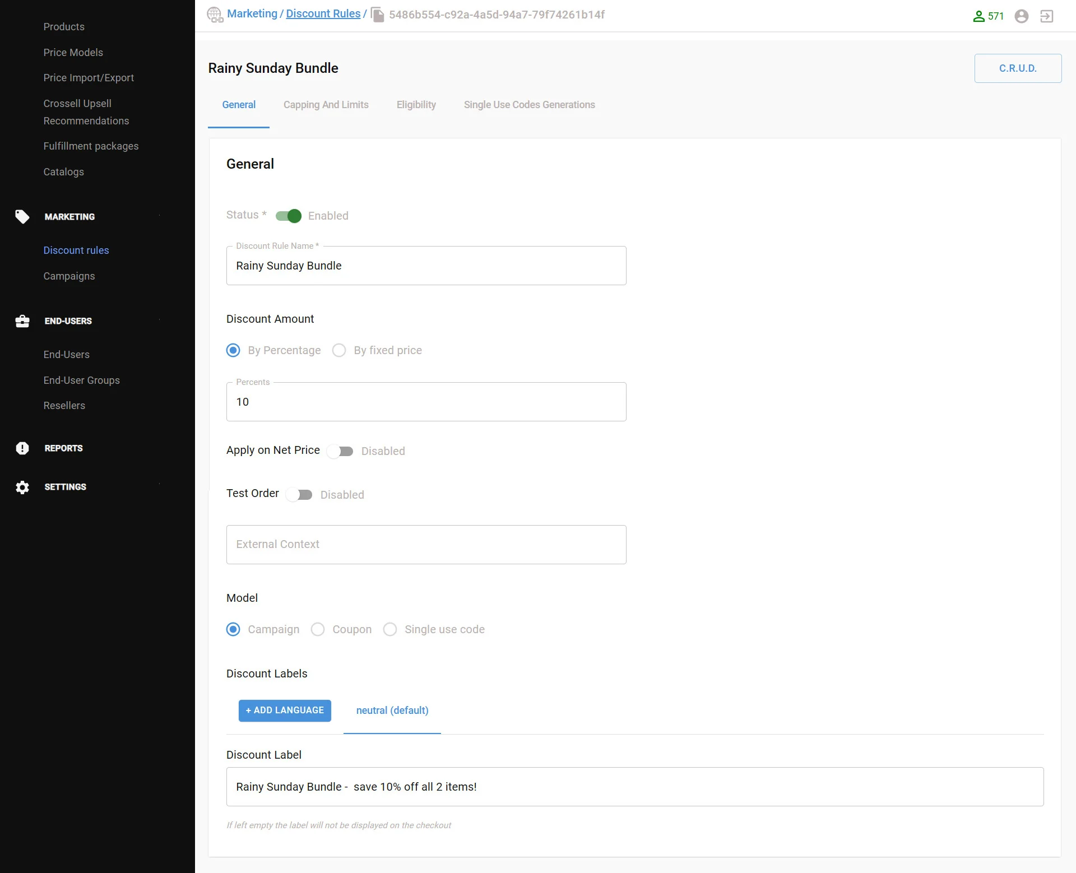
Task: Click the logout exit icon
Action: [x=1046, y=16]
